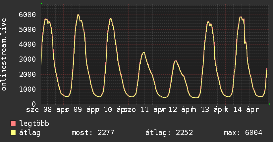The height and width of the screenshot is (142, 273).
Task: Click the 'átlag: 2252' statistic
Action: click(x=169, y=133)
